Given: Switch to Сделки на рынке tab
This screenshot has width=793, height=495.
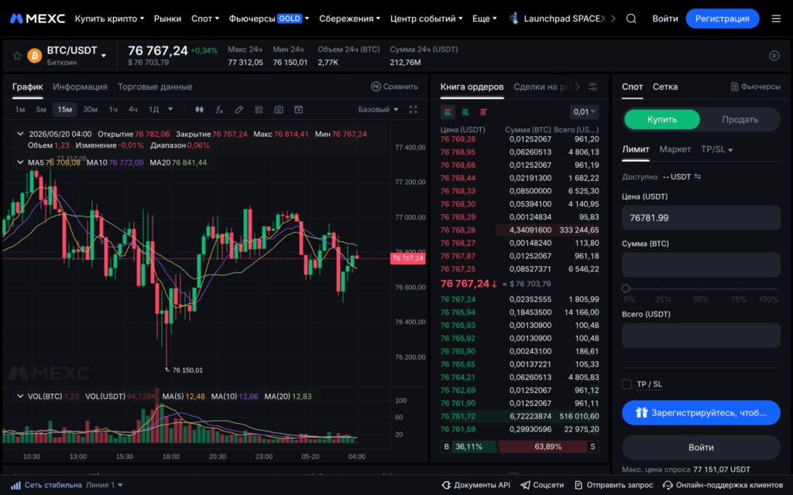Looking at the screenshot, I should click(x=541, y=87).
